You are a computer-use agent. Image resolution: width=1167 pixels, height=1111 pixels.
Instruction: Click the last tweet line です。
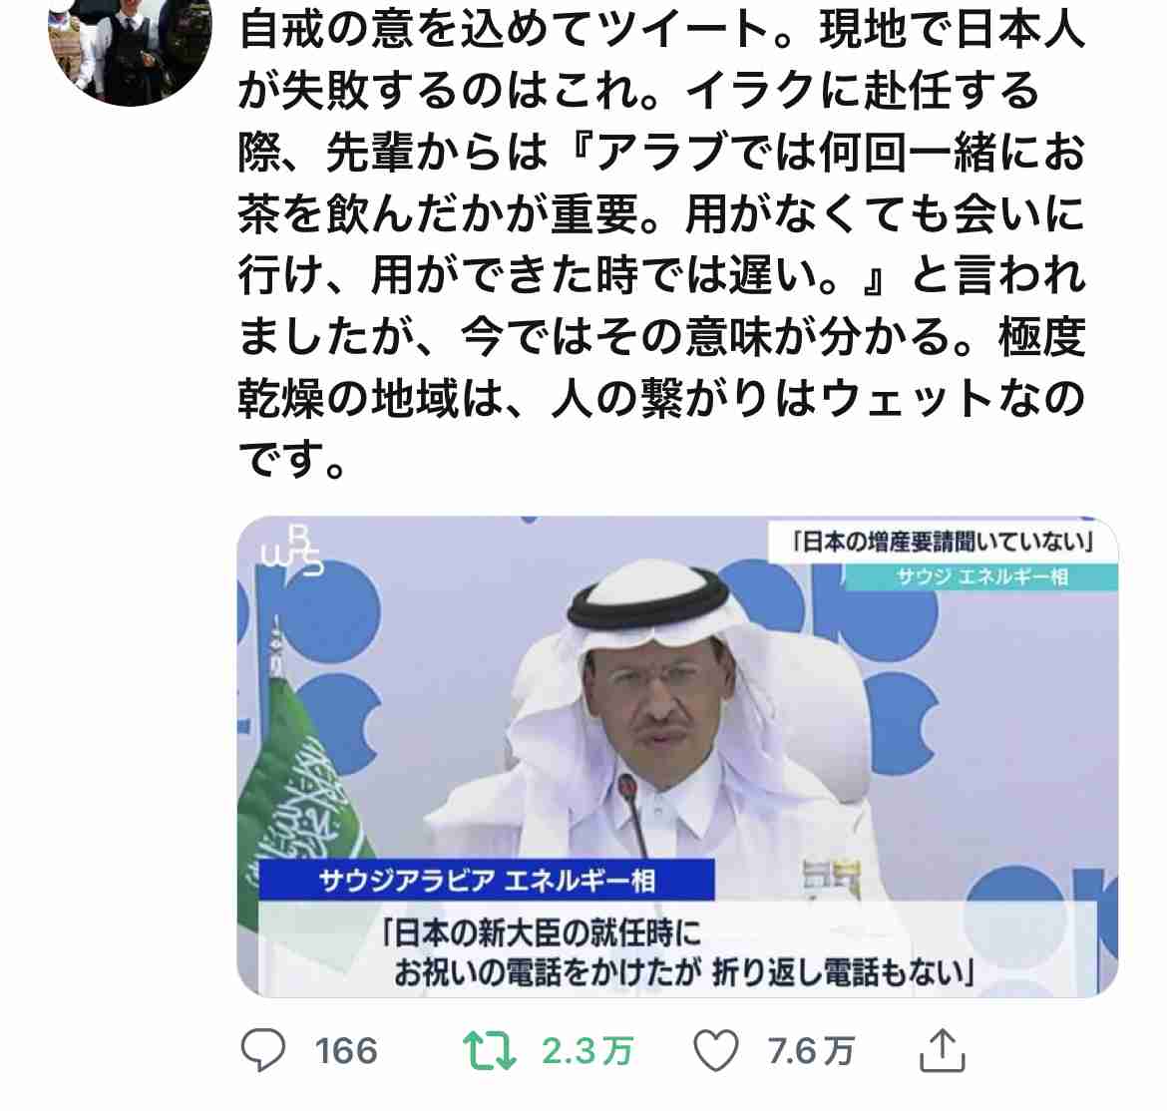point(291,459)
